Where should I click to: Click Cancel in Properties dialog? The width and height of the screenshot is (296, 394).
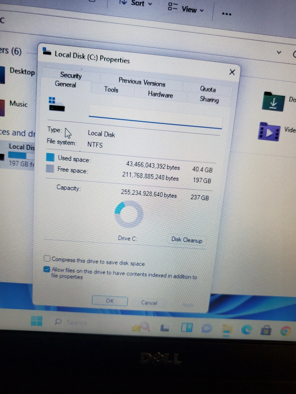tap(149, 303)
